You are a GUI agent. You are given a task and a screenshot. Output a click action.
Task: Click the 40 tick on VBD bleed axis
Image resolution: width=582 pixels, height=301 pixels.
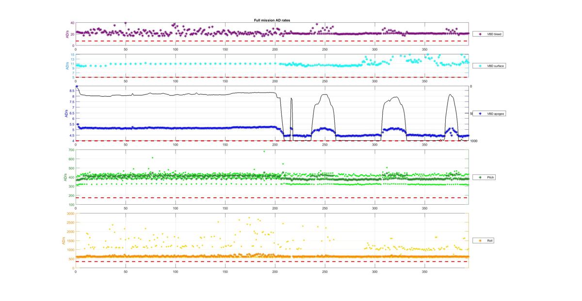(x=72, y=23)
